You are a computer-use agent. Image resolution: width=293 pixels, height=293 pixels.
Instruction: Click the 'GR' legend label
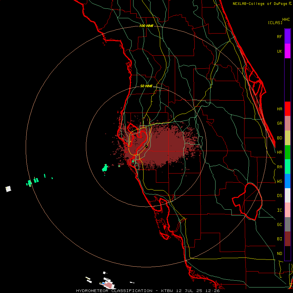(279, 123)
